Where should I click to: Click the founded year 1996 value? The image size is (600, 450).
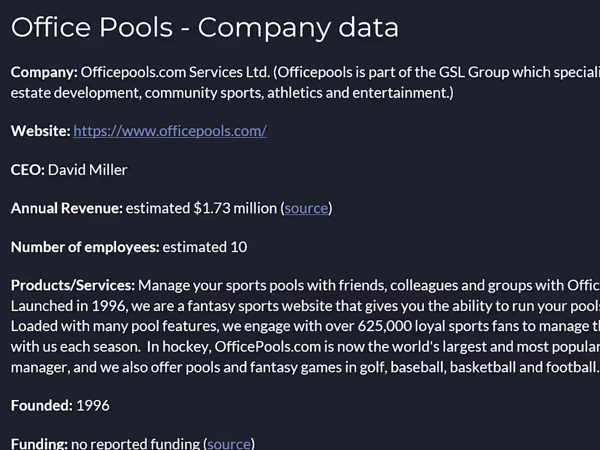click(93, 405)
